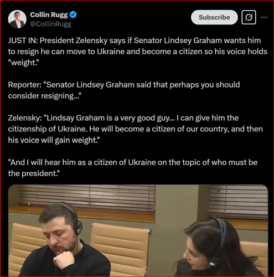Click Zelensky's headphones in the video
This screenshot has width=274, height=277.
pyautogui.click(x=75, y=220)
